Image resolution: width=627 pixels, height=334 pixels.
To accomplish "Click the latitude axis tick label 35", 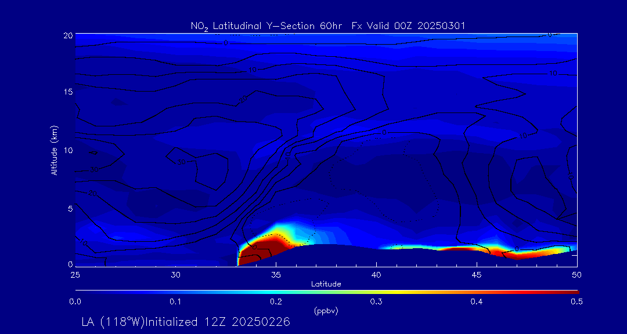I will (x=276, y=274).
